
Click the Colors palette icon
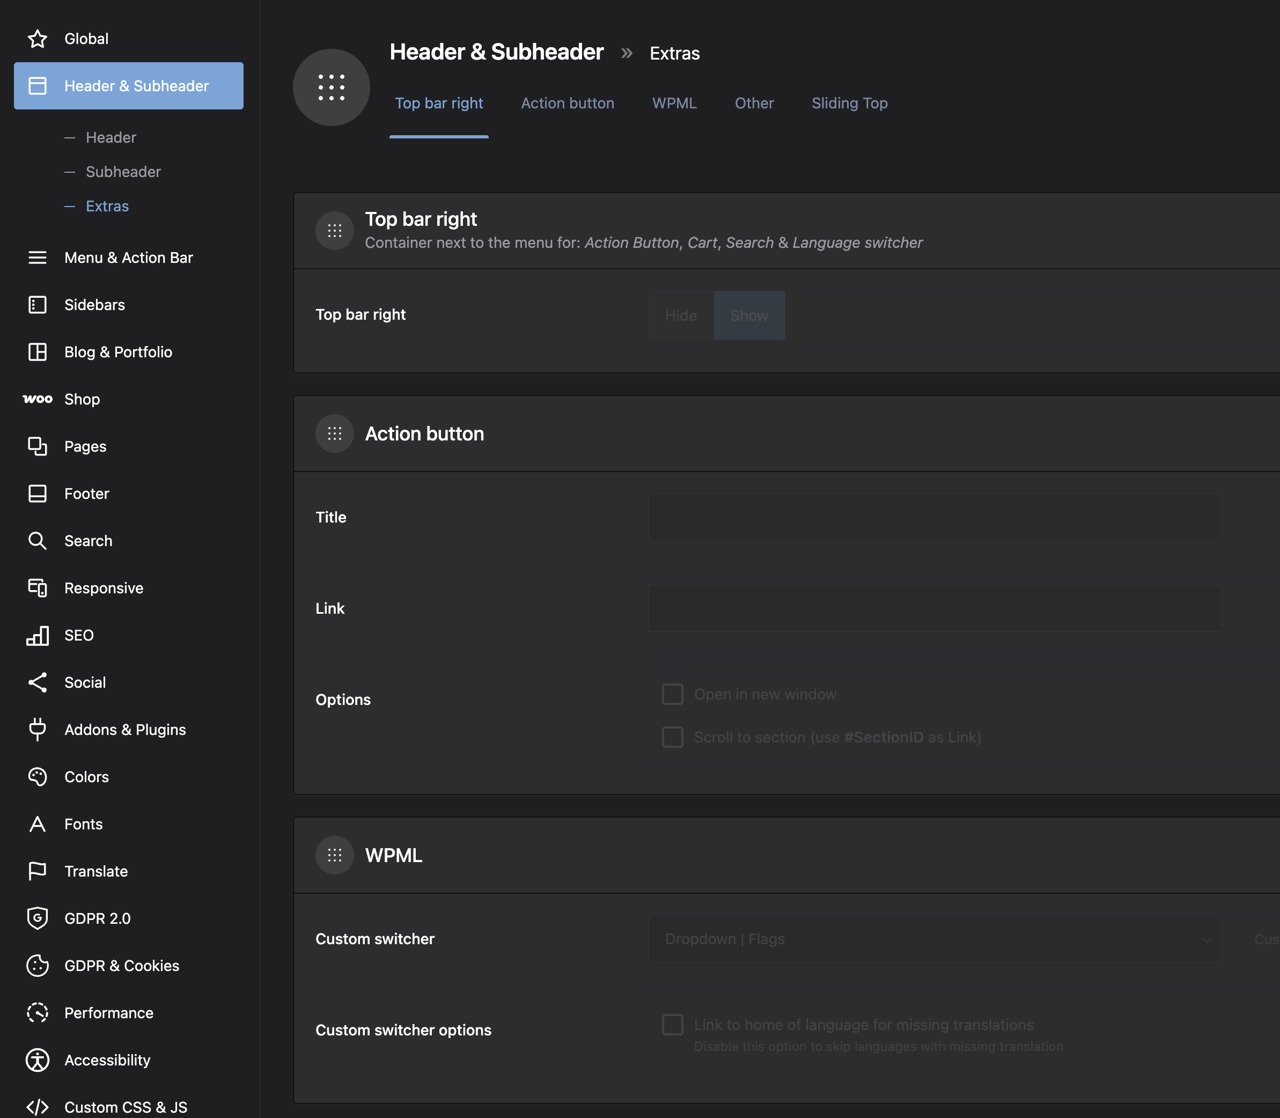(38, 777)
